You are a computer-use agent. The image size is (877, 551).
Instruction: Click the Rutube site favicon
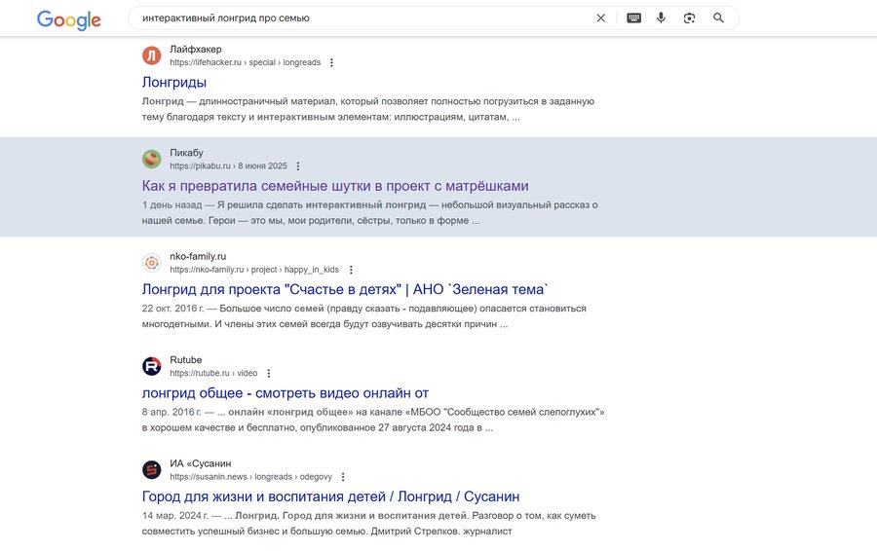151,366
